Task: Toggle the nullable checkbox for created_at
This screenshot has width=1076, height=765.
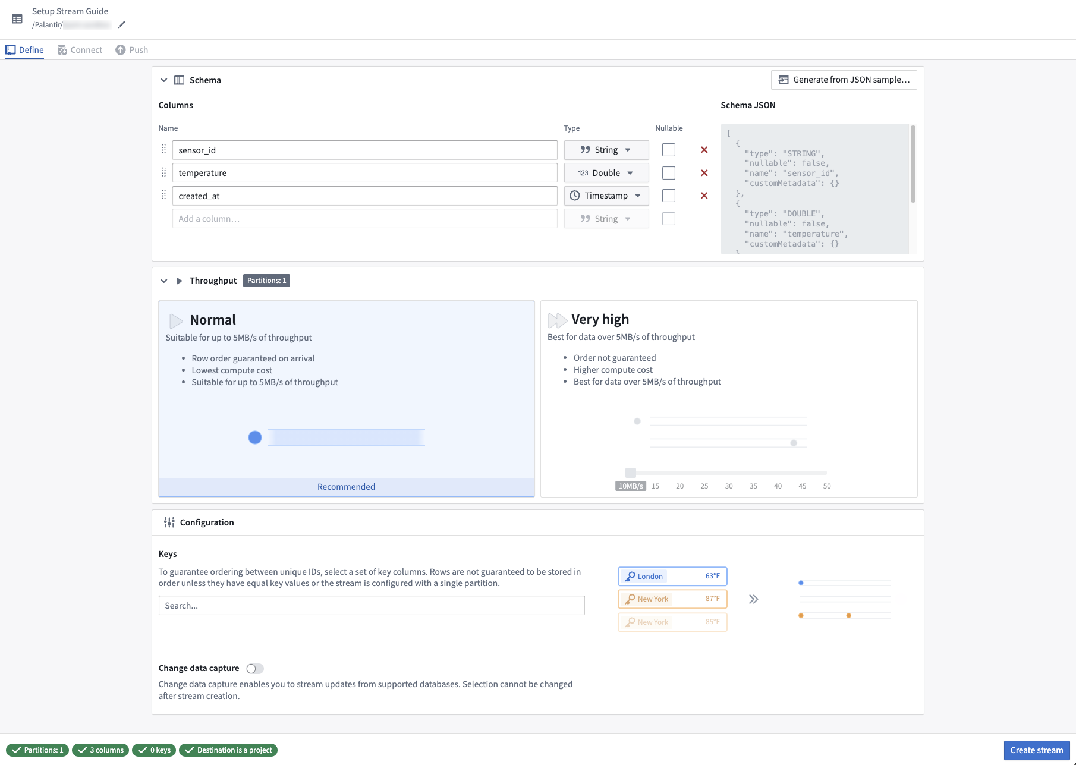Action: (x=669, y=196)
